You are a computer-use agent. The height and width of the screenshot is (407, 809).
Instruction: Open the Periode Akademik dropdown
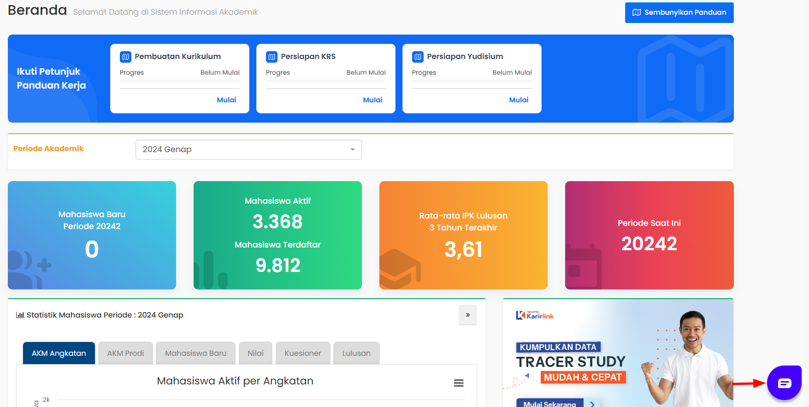pos(248,149)
